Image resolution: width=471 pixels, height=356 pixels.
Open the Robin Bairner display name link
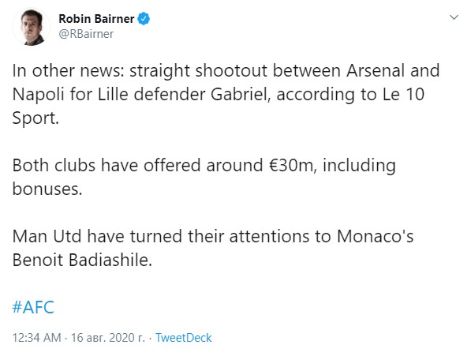click(x=96, y=19)
